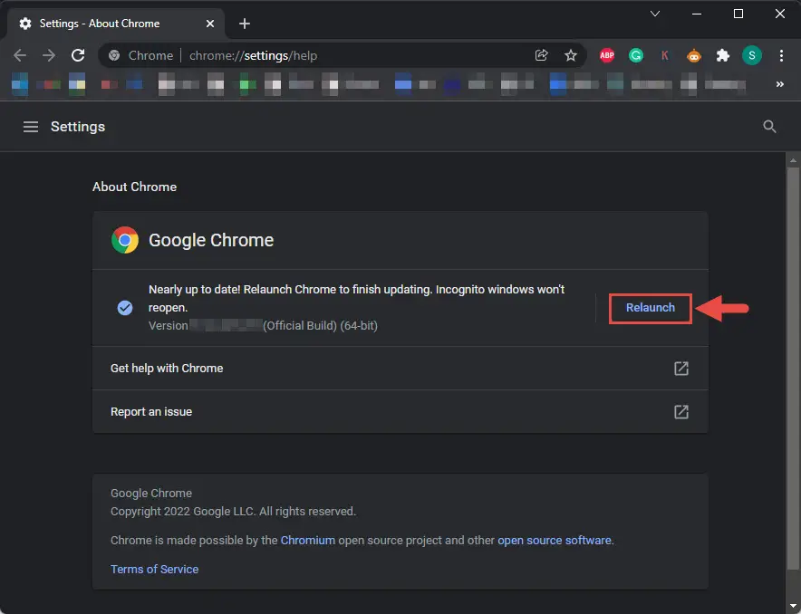Open the Settings hamburger menu
Screen dimensions: 801x614
point(31,127)
